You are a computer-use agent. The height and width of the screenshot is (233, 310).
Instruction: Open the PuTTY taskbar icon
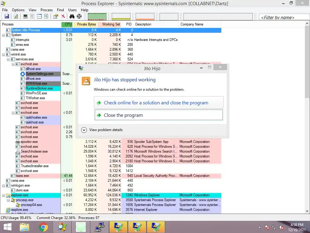click(x=100, y=227)
